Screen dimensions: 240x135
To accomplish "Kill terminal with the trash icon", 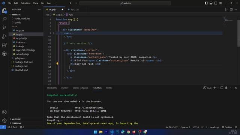I will pos(226,88).
